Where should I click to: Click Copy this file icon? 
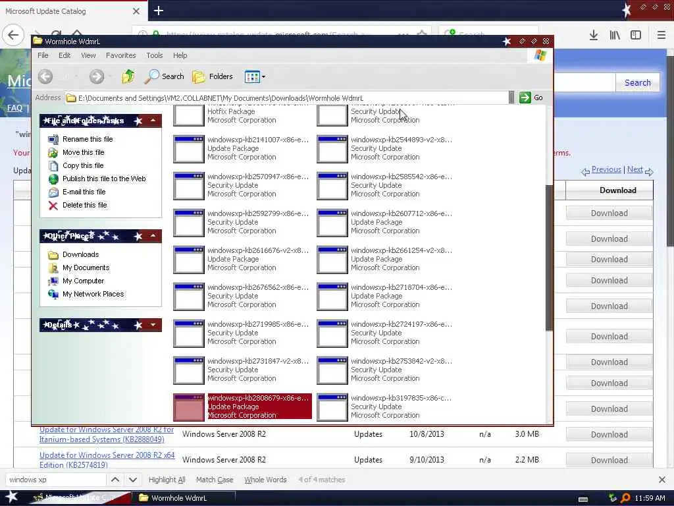pyautogui.click(x=53, y=165)
